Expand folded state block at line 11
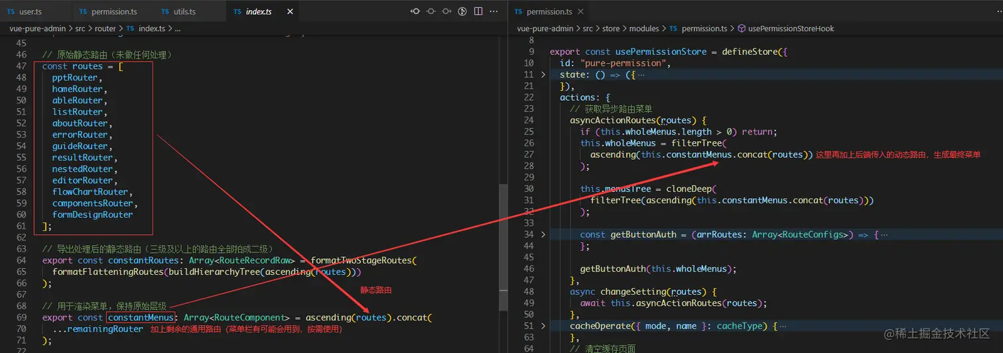The height and width of the screenshot is (353, 1003). (x=543, y=74)
